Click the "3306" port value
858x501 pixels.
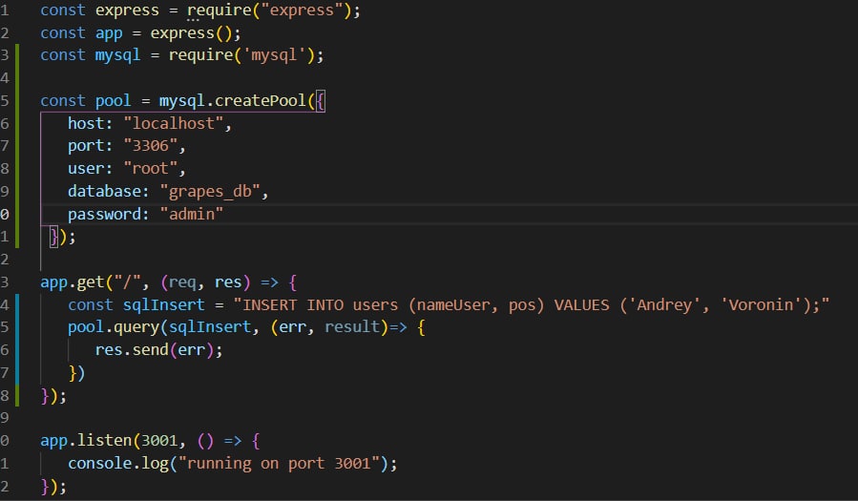[151, 146]
